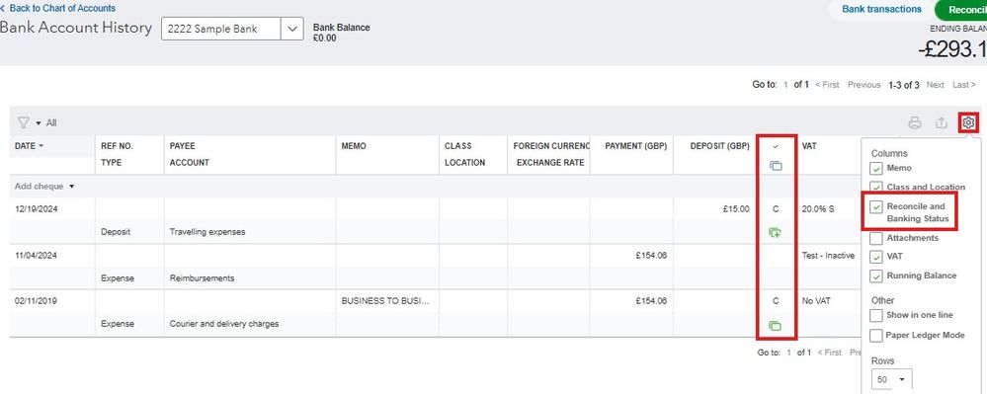
Task: Click the PAYEE column header
Action: [182, 146]
